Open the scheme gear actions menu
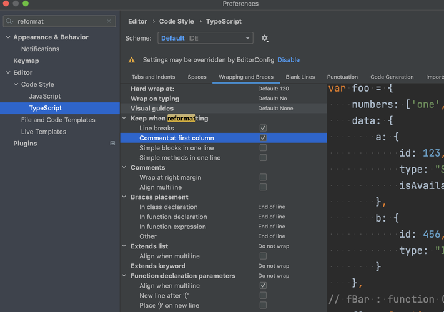Viewport: 444px width, 312px height. pos(265,38)
